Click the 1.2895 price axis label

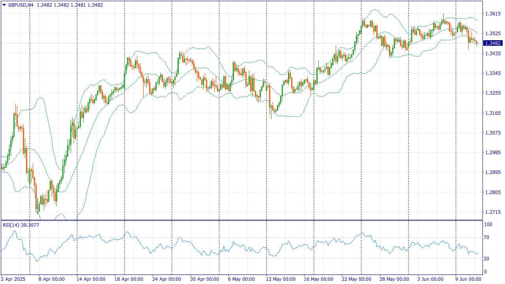(x=493, y=172)
